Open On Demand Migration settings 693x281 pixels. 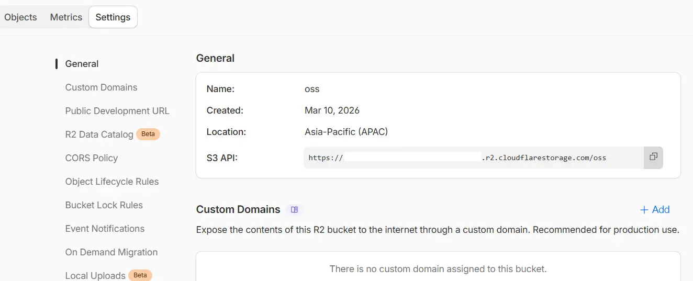coord(111,252)
